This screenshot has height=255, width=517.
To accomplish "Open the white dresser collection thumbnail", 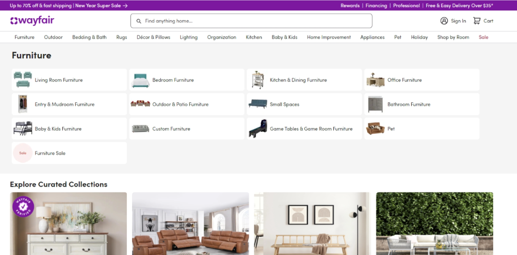I will coord(68,224).
